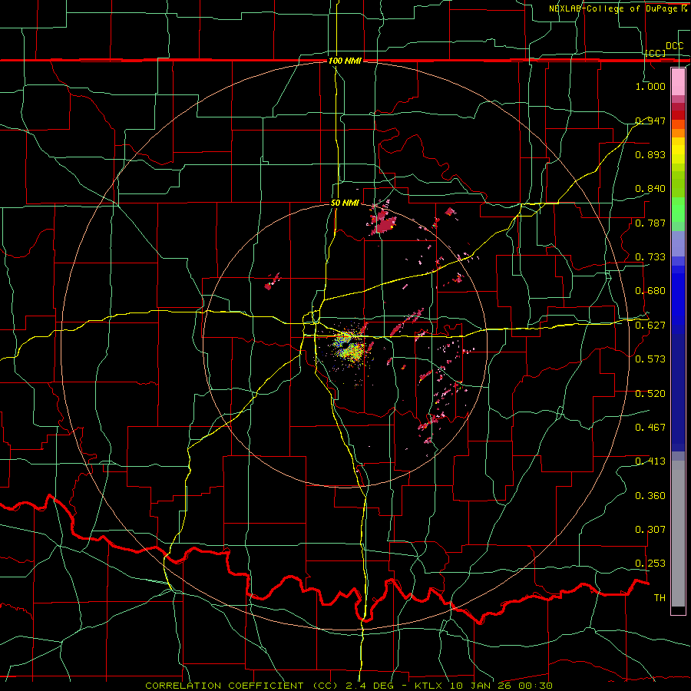Click the NEXLAB-College of DuPage label

[x=617, y=8]
